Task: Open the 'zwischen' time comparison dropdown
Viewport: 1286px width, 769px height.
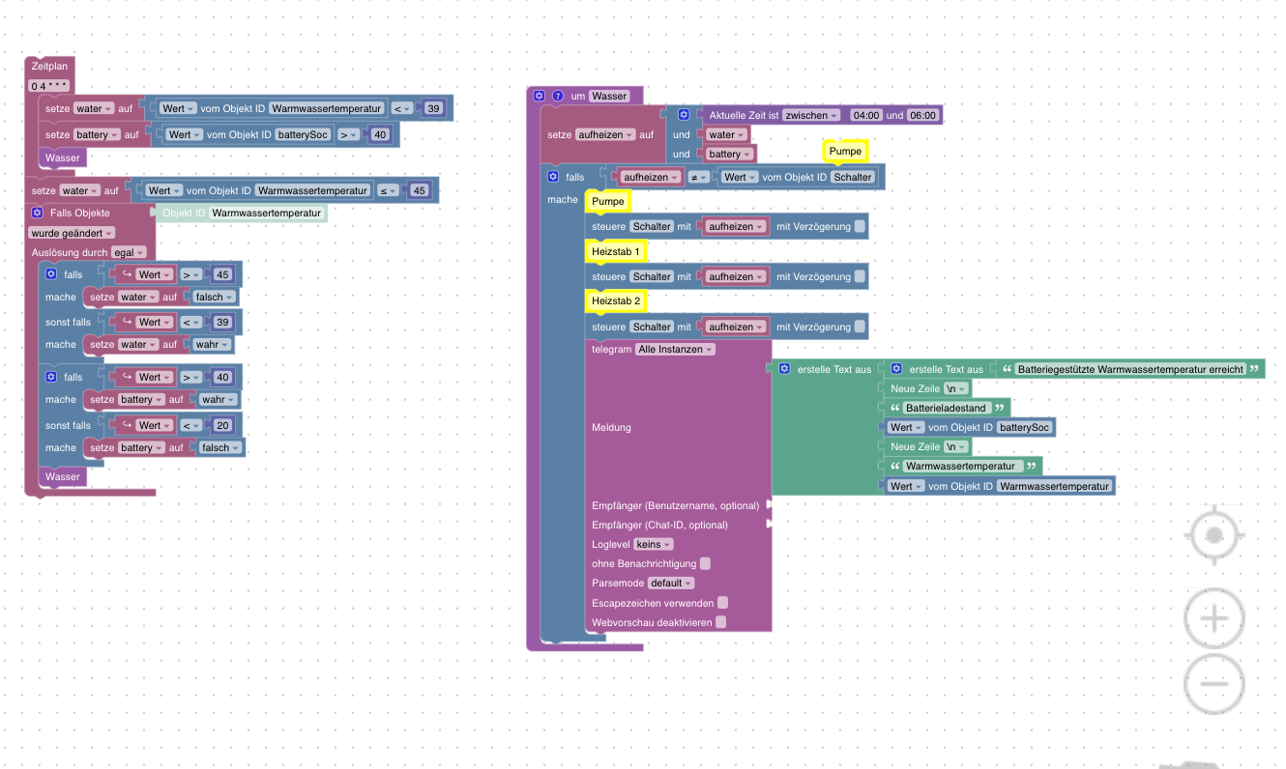Action: coord(811,115)
